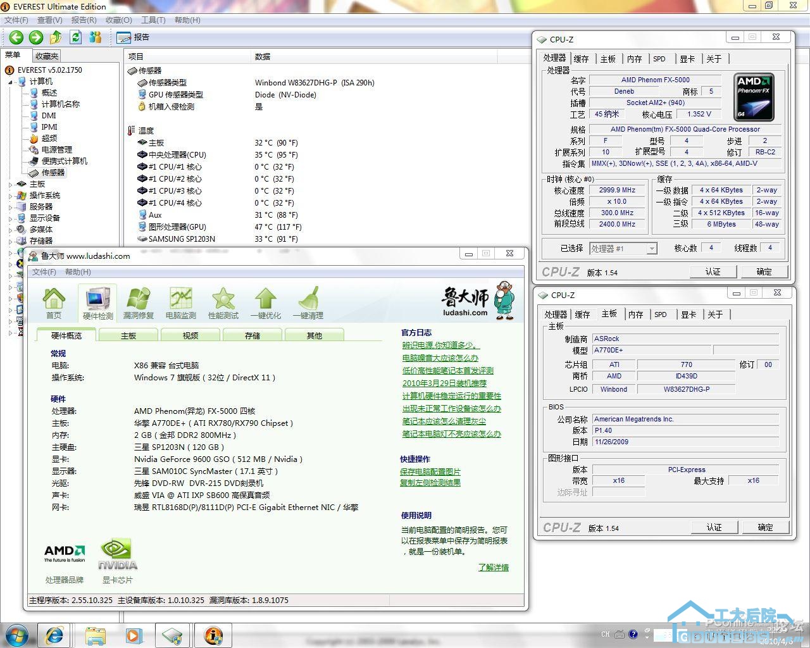The height and width of the screenshot is (648, 810).
Task: Switch to 存储 tab in Ludashi
Action: pyautogui.click(x=252, y=335)
